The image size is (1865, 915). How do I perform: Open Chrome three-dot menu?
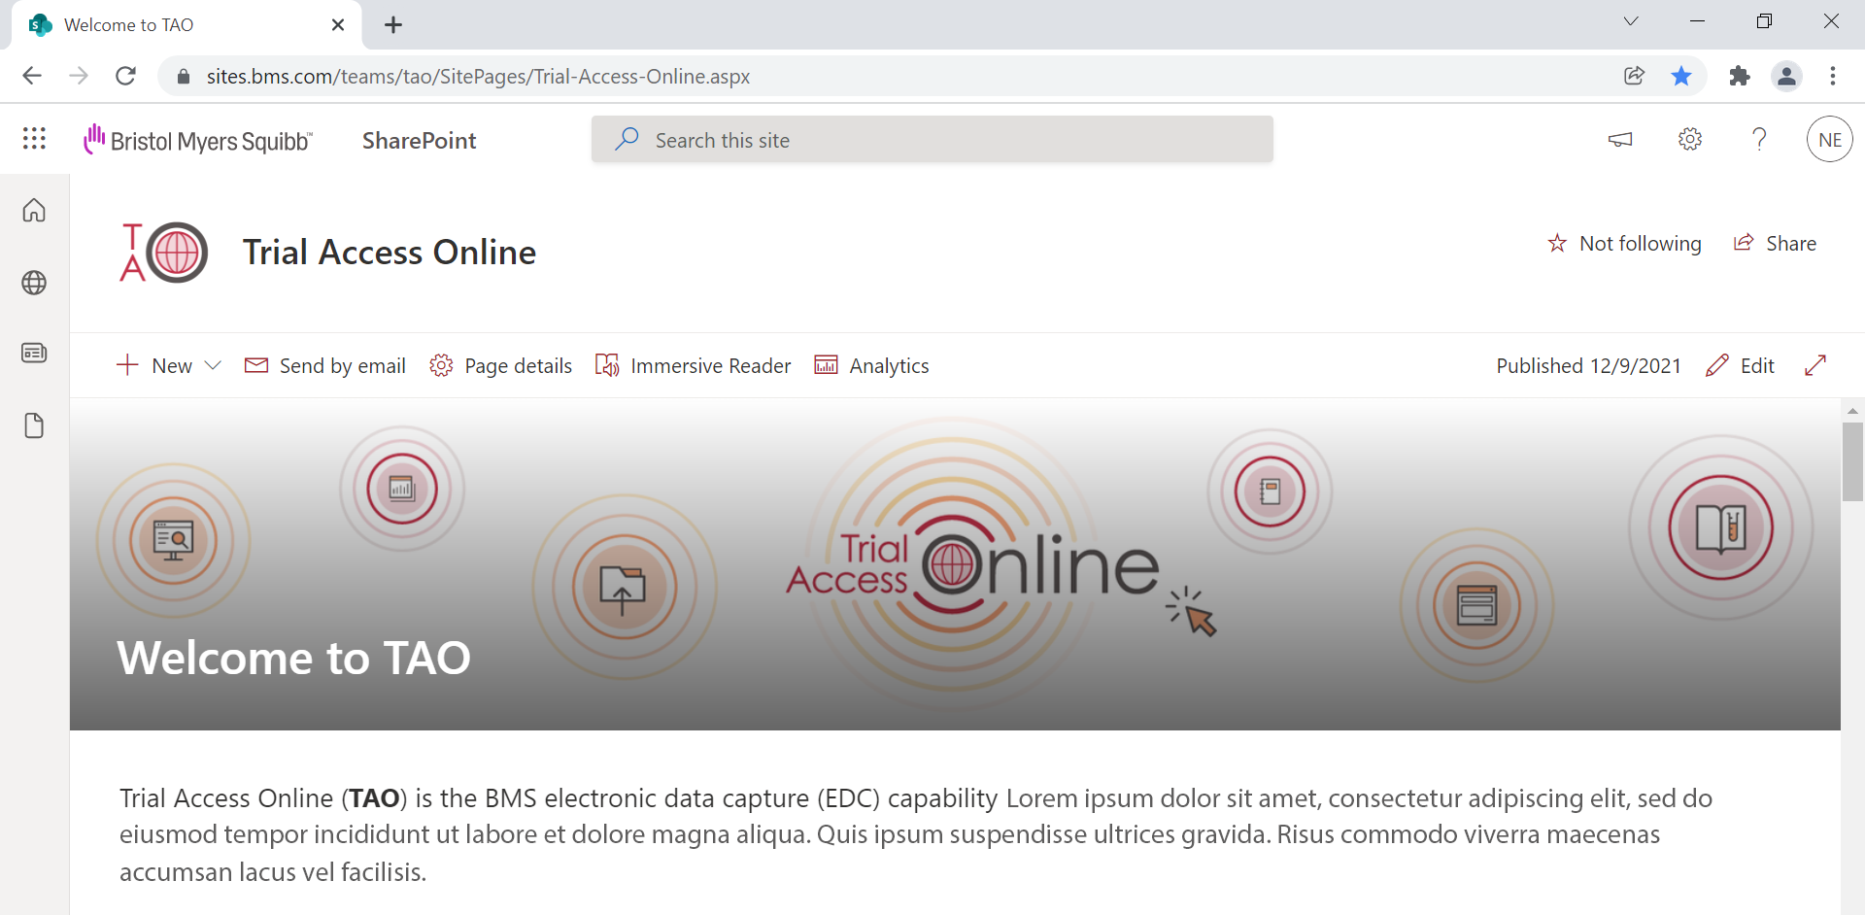1833,76
